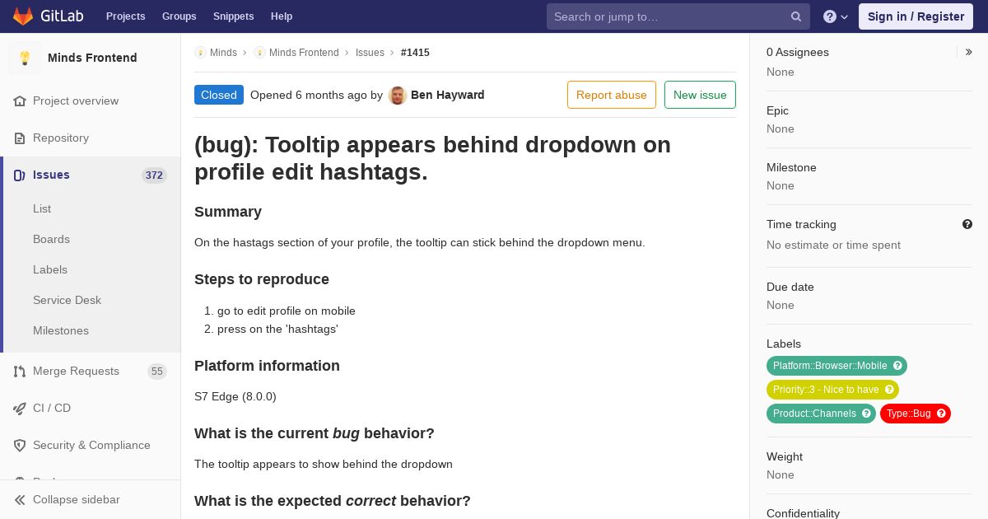Click the Issues breadcrumb link
This screenshot has width=988, height=519.
pos(370,53)
